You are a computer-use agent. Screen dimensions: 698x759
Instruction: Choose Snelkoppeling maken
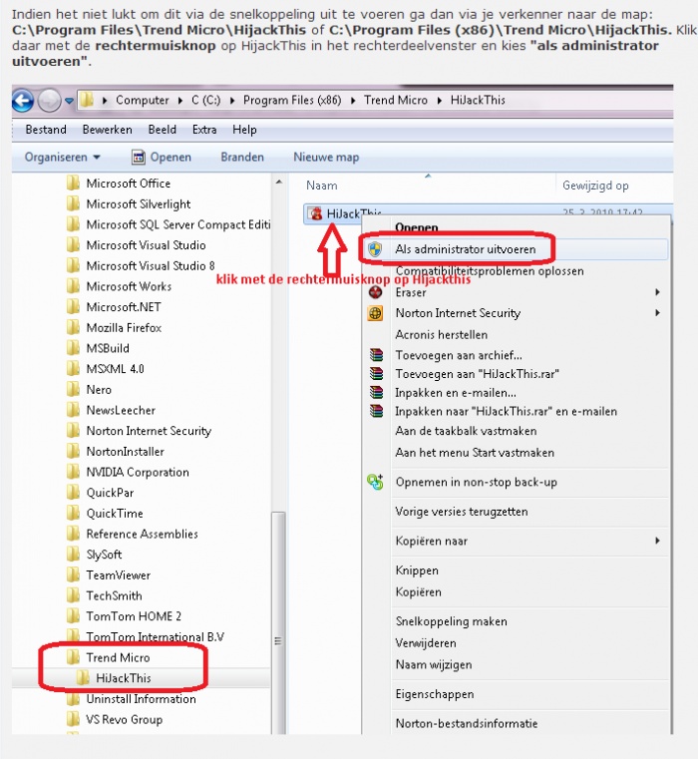pyautogui.click(x=451, y=621)
